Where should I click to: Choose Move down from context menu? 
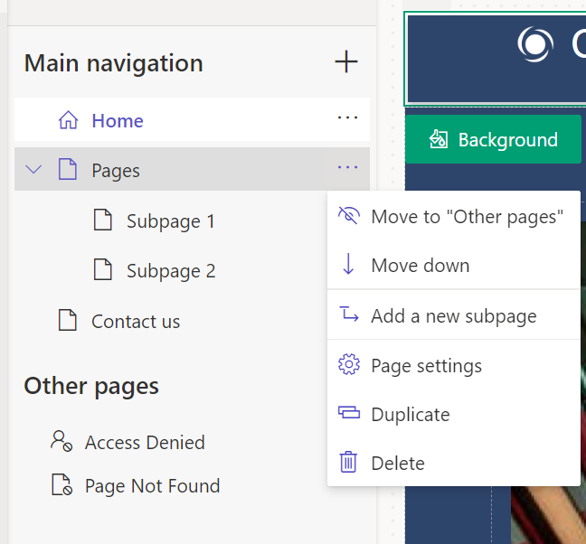[454, 266]
